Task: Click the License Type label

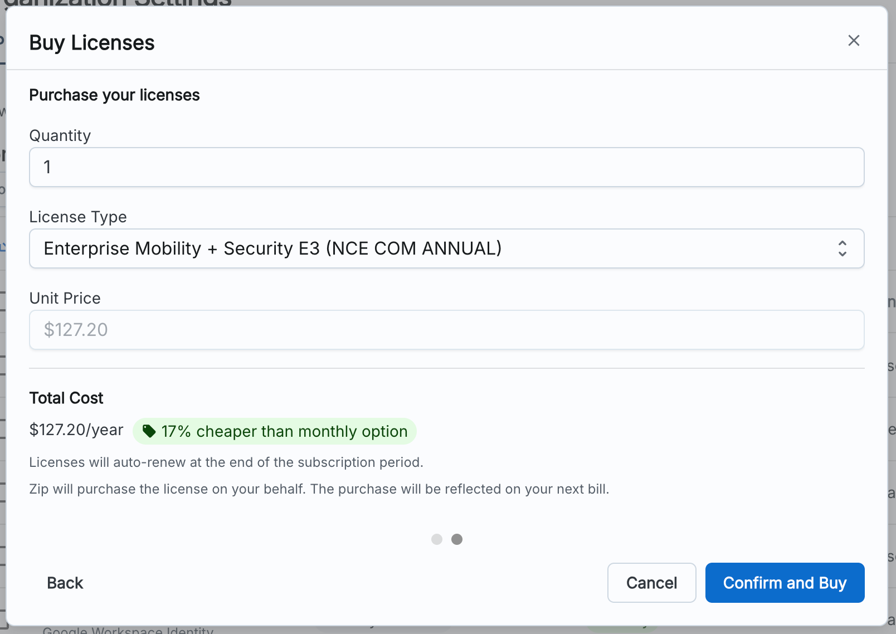Action: (78, 217)
